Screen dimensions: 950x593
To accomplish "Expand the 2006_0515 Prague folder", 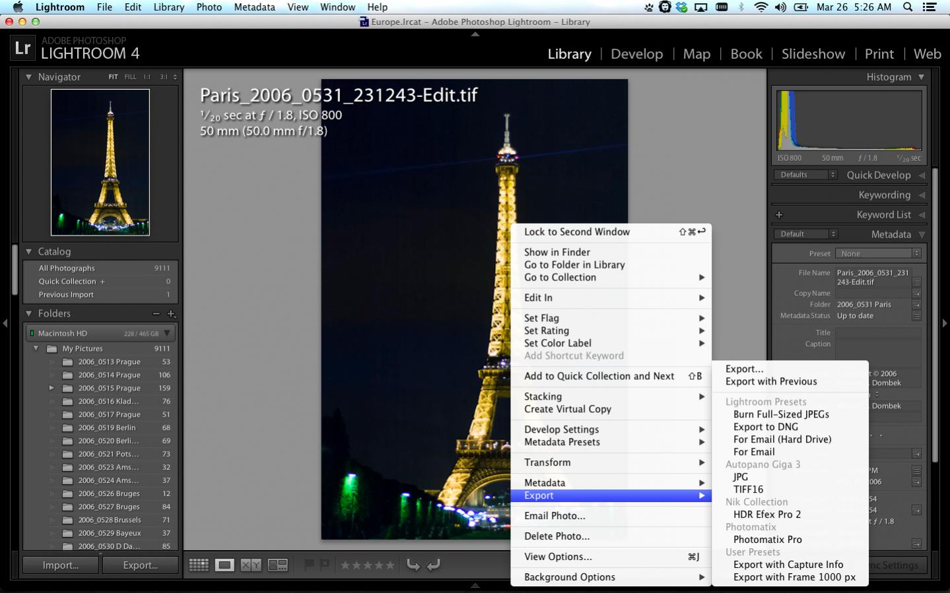I will click(51, 389).
